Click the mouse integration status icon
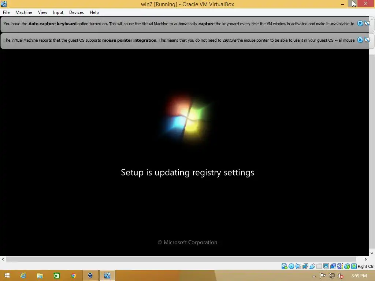Viewport: 375px width, 281px height. pyautogui.click(x=347, y=266)
